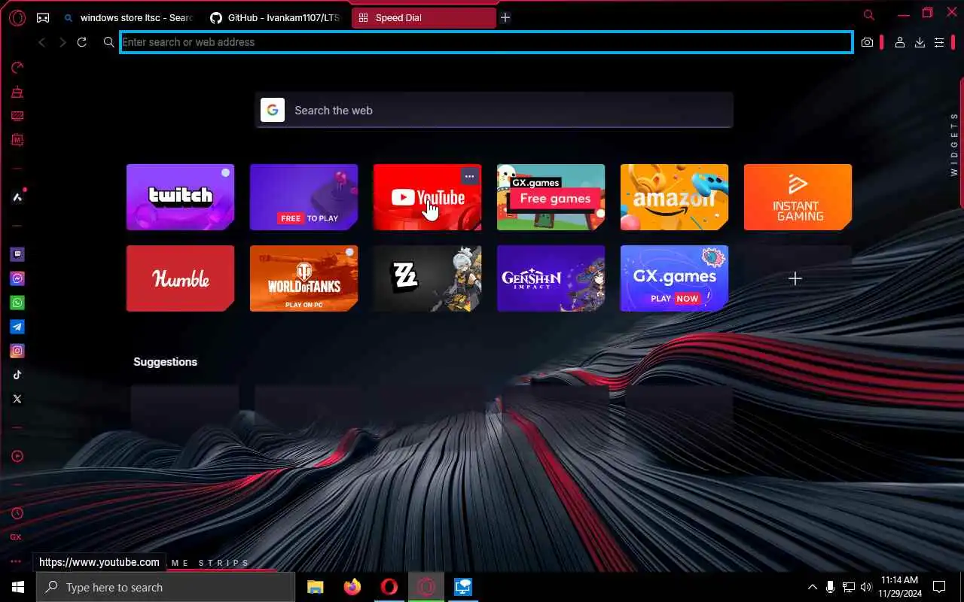Click the taskbar 'Type here to search' box
This screenshot has width=964, height=602.
tap(166, 587)
